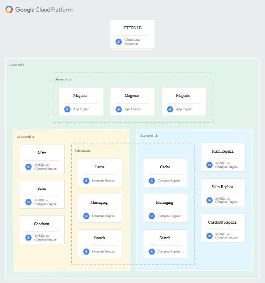Viewport: 265px width, 283px height.
Task: Select the Main Replica card title
Action: tap(223, 151)
